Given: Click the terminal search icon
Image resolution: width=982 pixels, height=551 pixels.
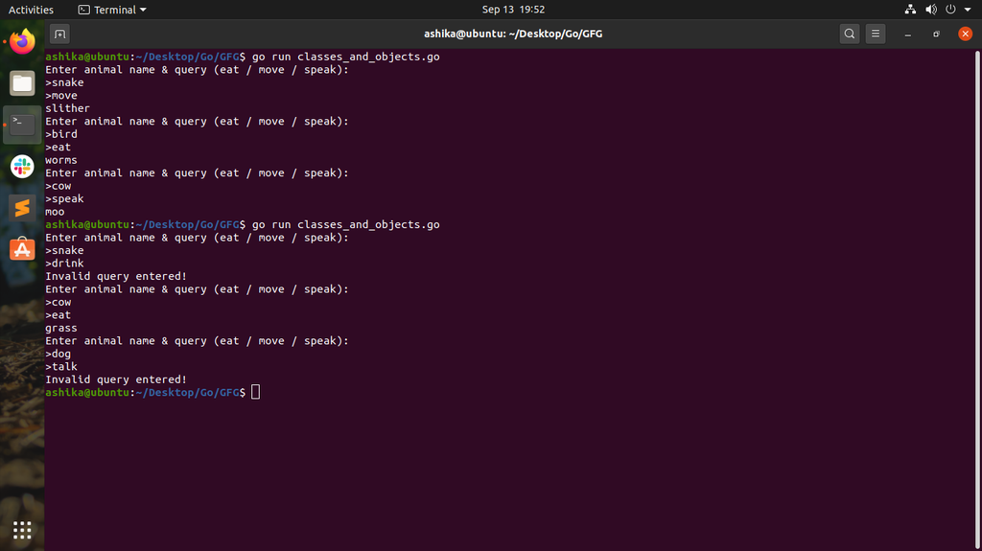Looking at the screenshot, I should [850, 34].
